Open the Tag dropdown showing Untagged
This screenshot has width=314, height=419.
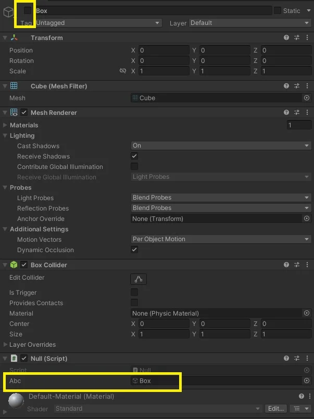(x=98, y=23)
